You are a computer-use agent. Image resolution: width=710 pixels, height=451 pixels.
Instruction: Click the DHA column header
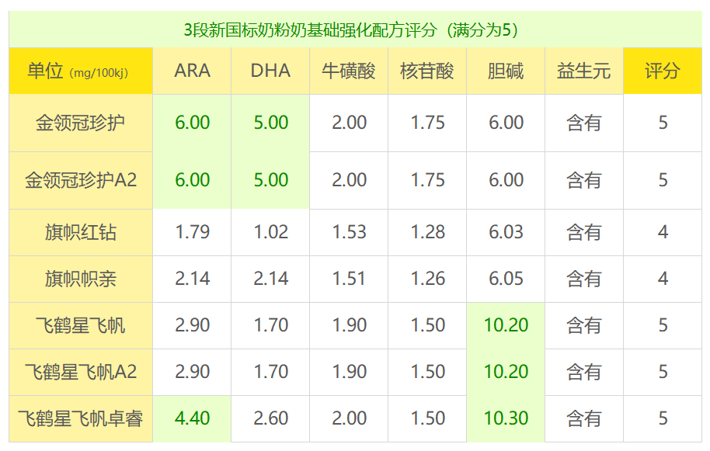point(270,71)
